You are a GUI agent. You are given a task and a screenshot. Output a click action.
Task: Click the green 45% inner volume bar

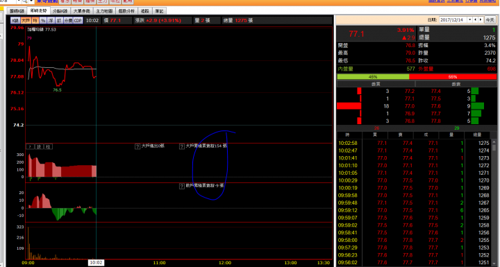pos(373,77)
